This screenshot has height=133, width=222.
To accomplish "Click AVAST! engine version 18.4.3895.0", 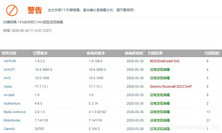I will 44,70.
